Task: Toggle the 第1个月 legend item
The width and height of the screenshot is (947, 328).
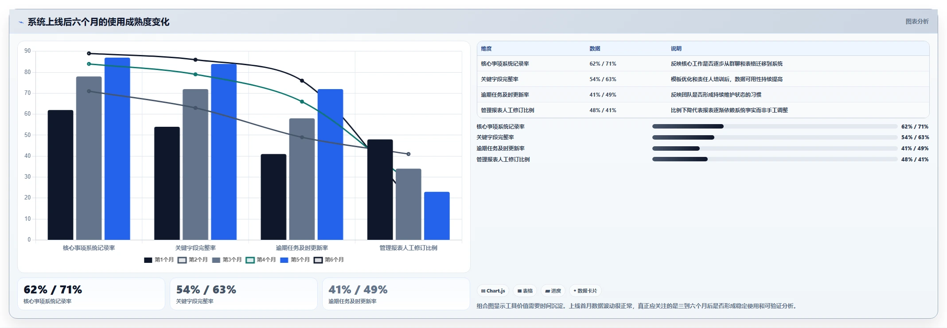Action: tap(159, 260)
